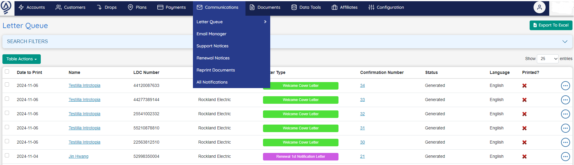Click red X printed icon for confirmation 21

coord(524,157)
